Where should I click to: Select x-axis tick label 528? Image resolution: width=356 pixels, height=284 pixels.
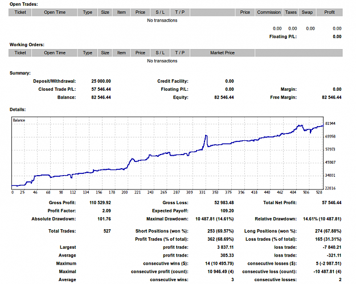tap(319, 192)
